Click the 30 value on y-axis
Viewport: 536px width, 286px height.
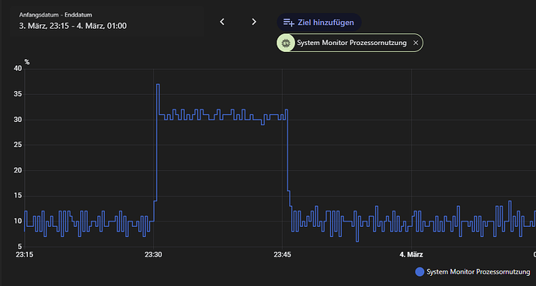coord(19,120)
